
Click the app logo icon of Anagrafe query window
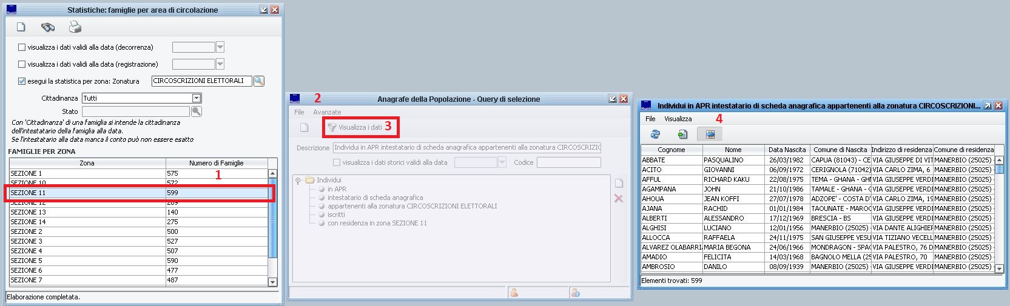click(x=295, y=99)
